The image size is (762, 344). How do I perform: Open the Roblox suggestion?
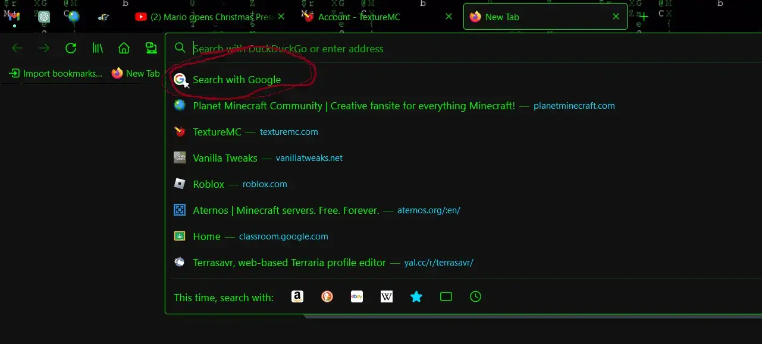(464, 184)
